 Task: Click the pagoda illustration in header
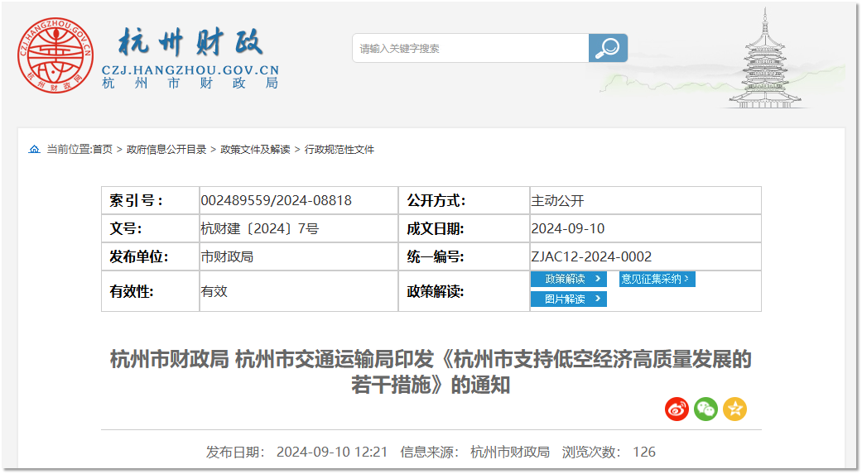[768, 60]
